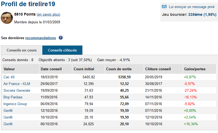
Task: Select the +0,87% gain value
Action: coord(190,77)
